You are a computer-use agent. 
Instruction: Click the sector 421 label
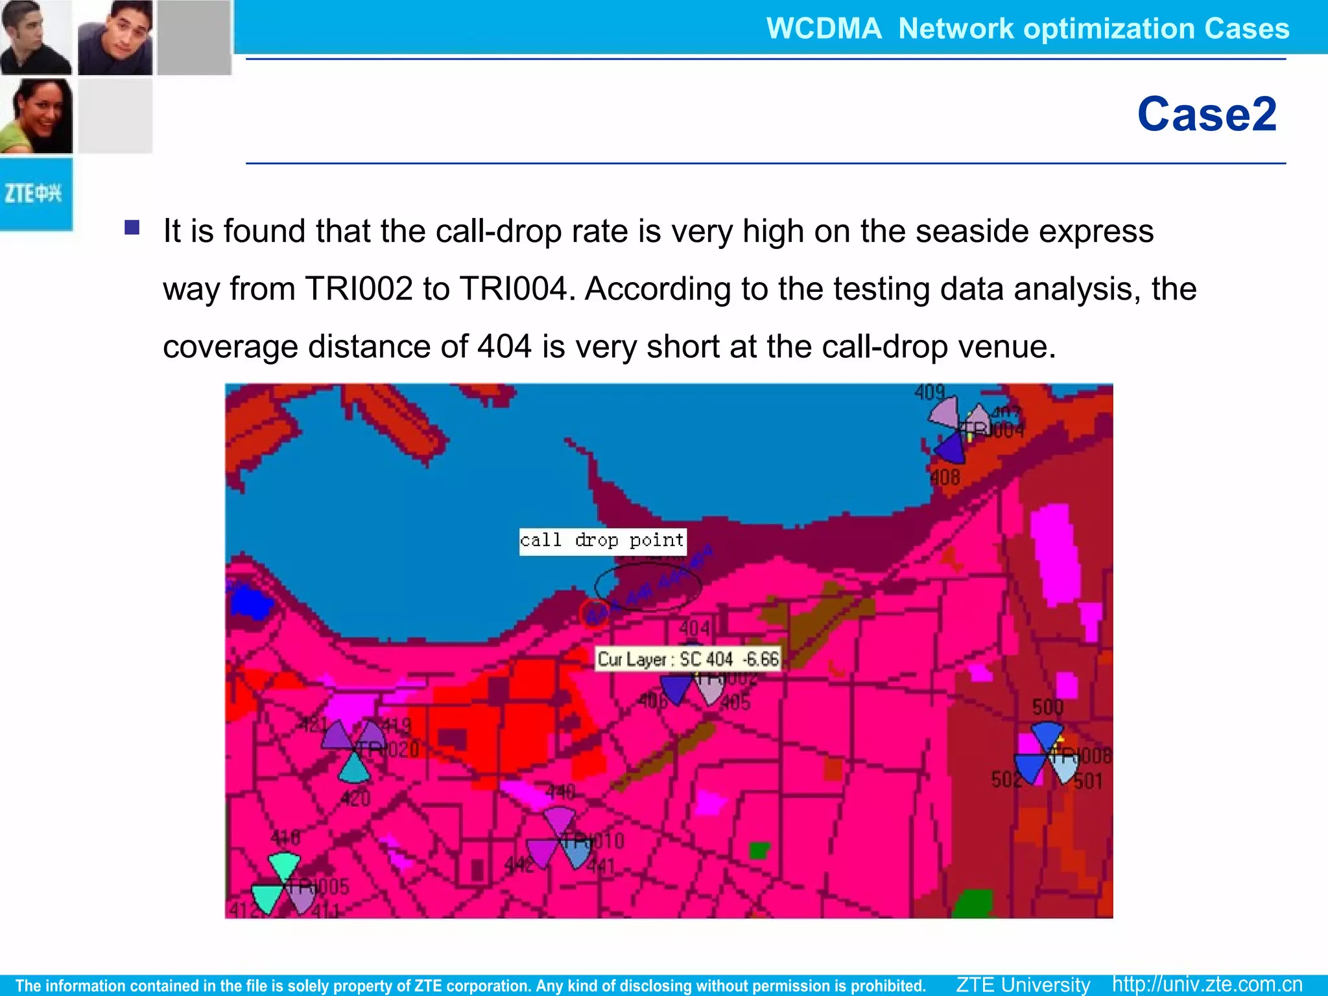click(x=313, y=724)
